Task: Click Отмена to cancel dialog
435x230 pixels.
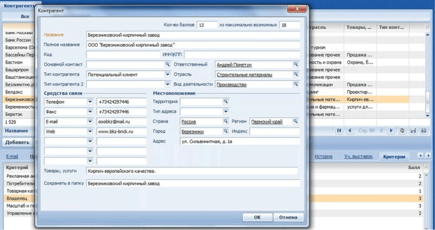Action: point(288,217)
